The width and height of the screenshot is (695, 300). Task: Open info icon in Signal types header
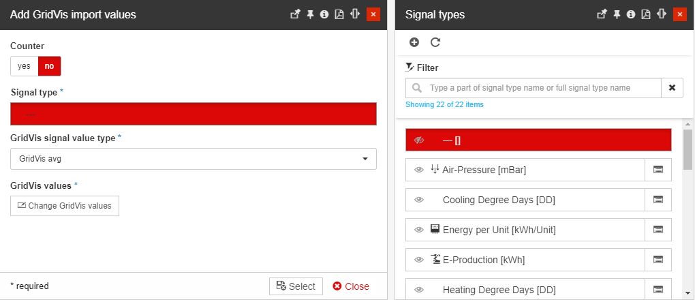point(631,14)
